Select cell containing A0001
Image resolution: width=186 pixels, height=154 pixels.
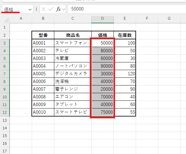click(x=43, y=43)
